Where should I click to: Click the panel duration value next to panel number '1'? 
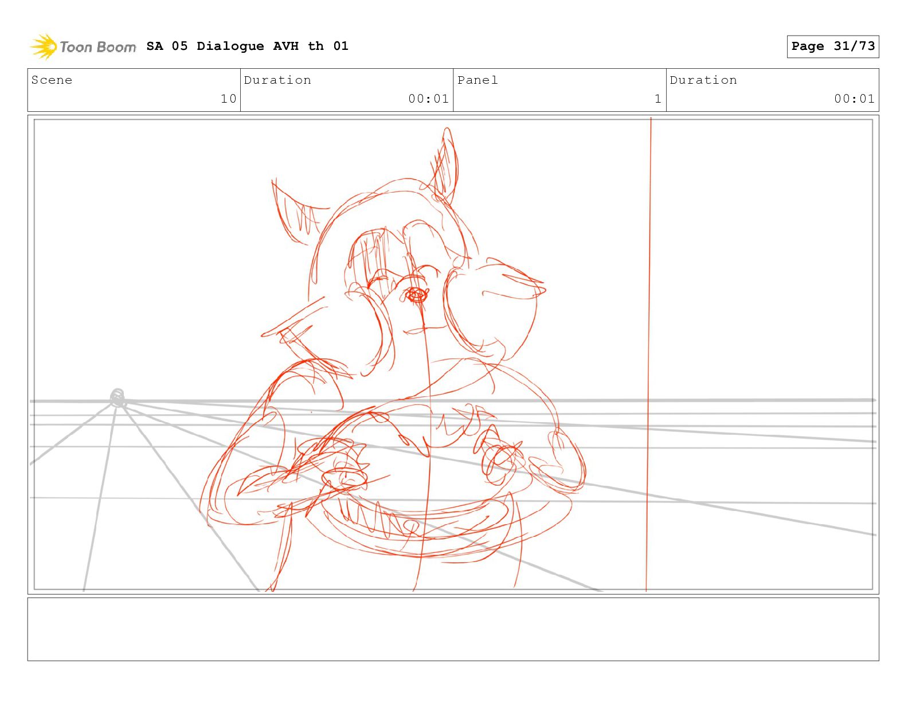(x=854, y=99)
